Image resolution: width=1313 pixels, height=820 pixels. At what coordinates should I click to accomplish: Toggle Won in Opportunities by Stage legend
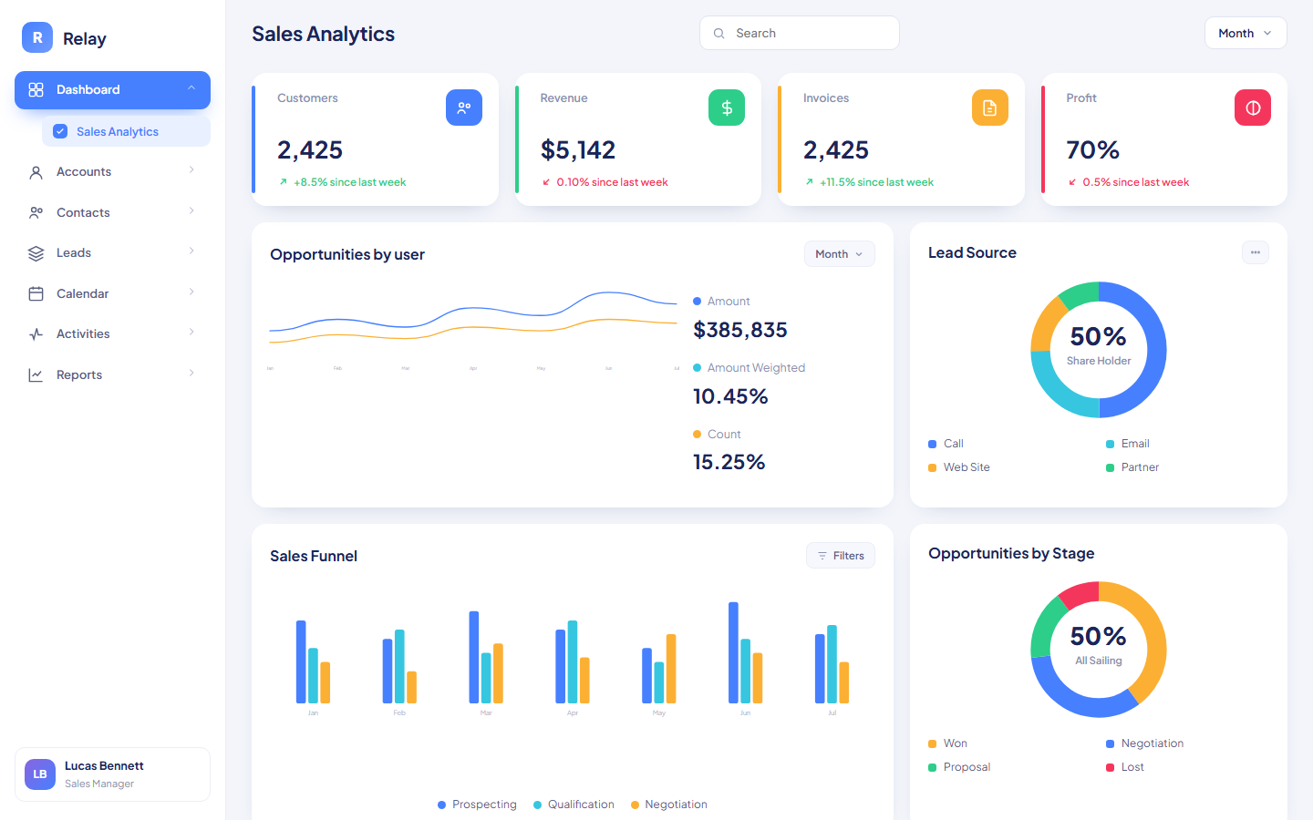coord(947,743)
